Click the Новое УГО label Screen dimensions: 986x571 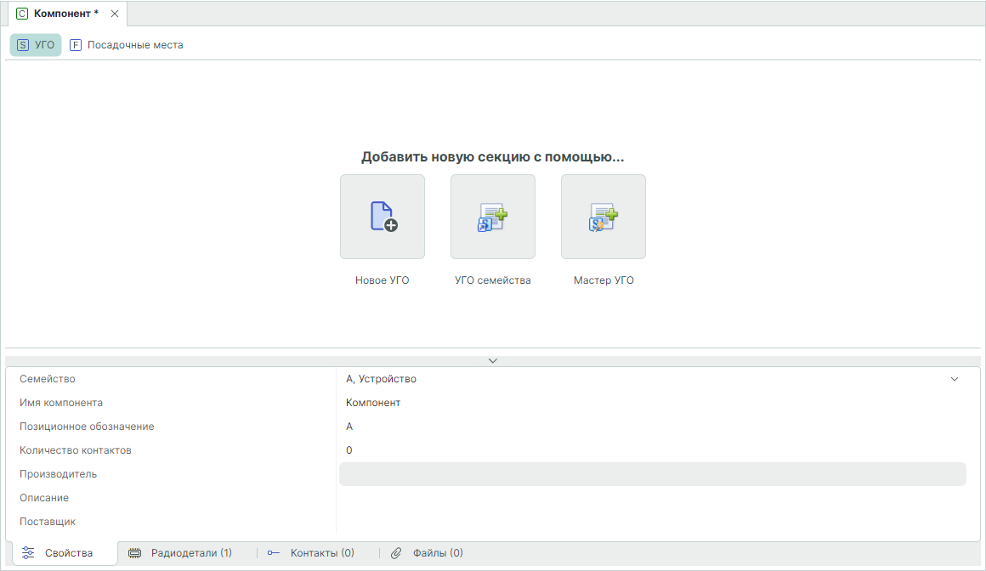tap(382, 280)
